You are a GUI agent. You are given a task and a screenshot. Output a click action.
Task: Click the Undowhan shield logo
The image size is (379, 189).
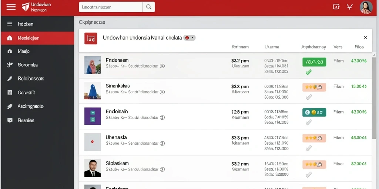coord(26,7)
